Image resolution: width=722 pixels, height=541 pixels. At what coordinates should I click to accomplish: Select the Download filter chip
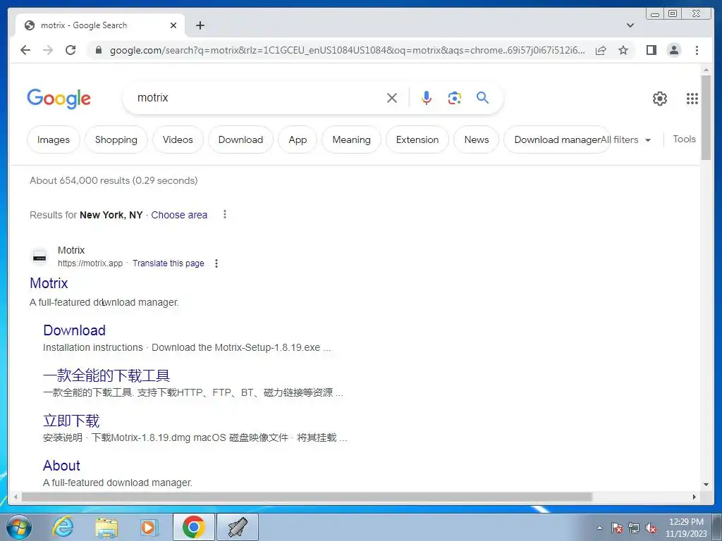point(240,139)
